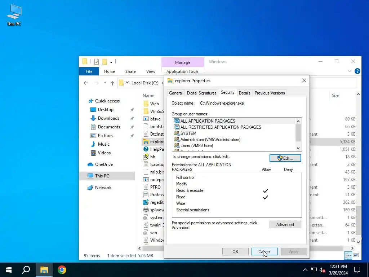Open Application Tools ribbon tab
Viewport: 369px width, 277px height.
click(x=182, y=71)
